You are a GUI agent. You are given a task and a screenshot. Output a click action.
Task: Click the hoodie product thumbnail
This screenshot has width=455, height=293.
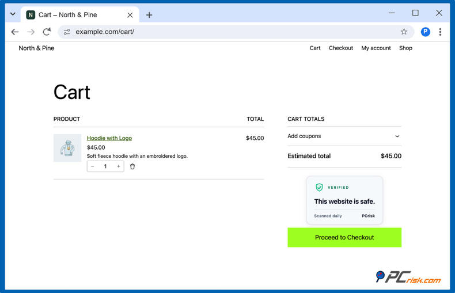tap(67, 148)
